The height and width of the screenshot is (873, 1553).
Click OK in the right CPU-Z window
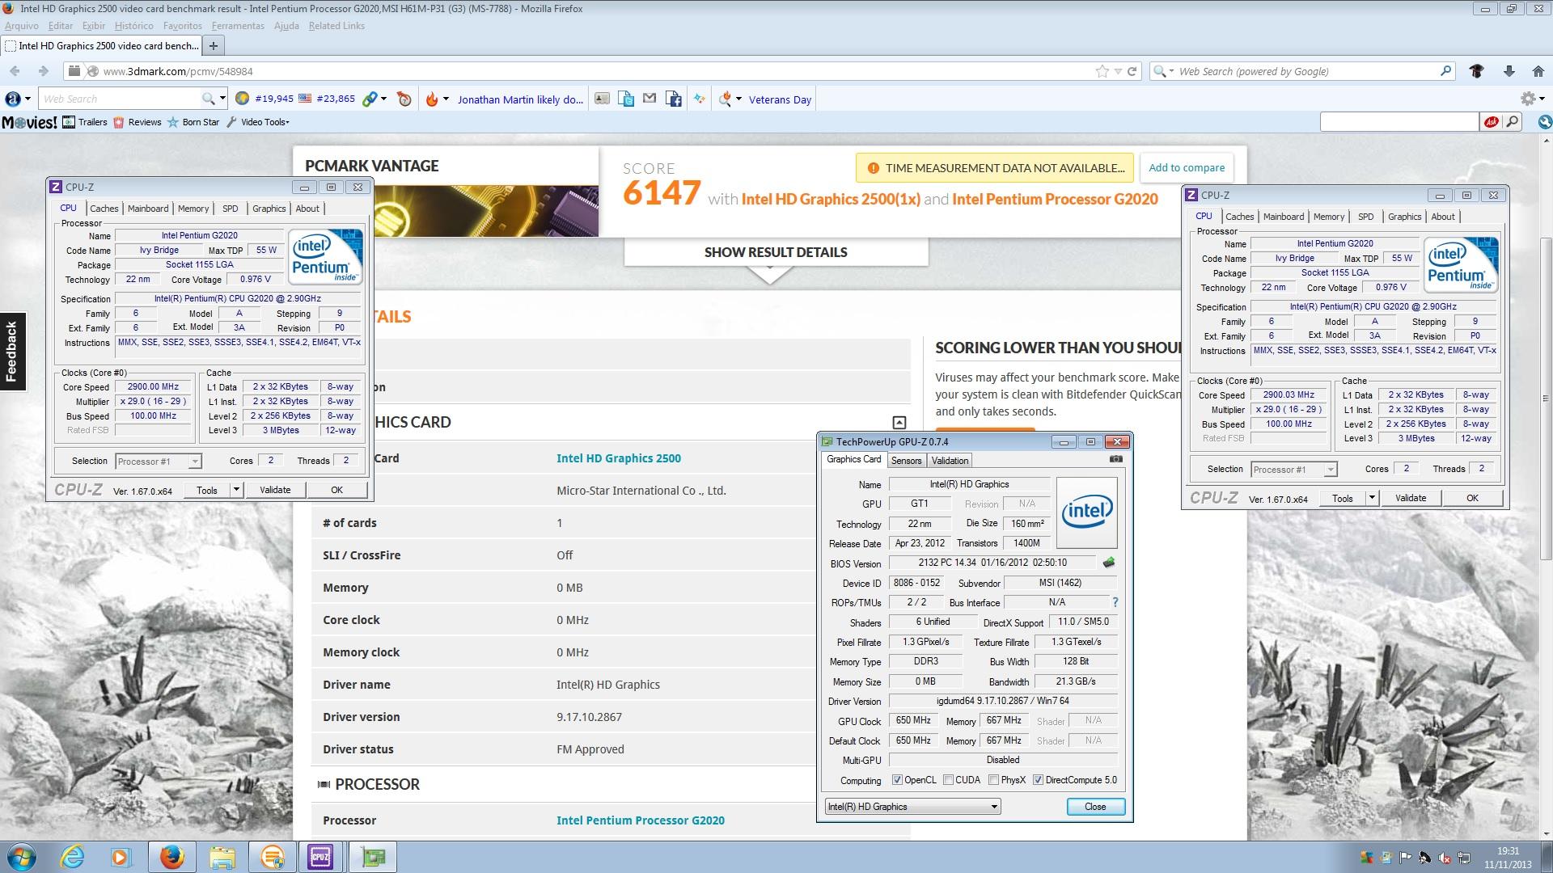click(x=1472, y=498)
